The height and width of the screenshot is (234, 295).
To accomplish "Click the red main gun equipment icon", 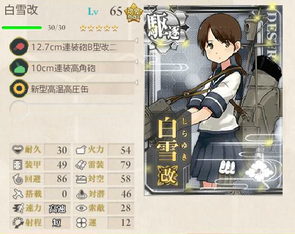I will coord(19,47).
